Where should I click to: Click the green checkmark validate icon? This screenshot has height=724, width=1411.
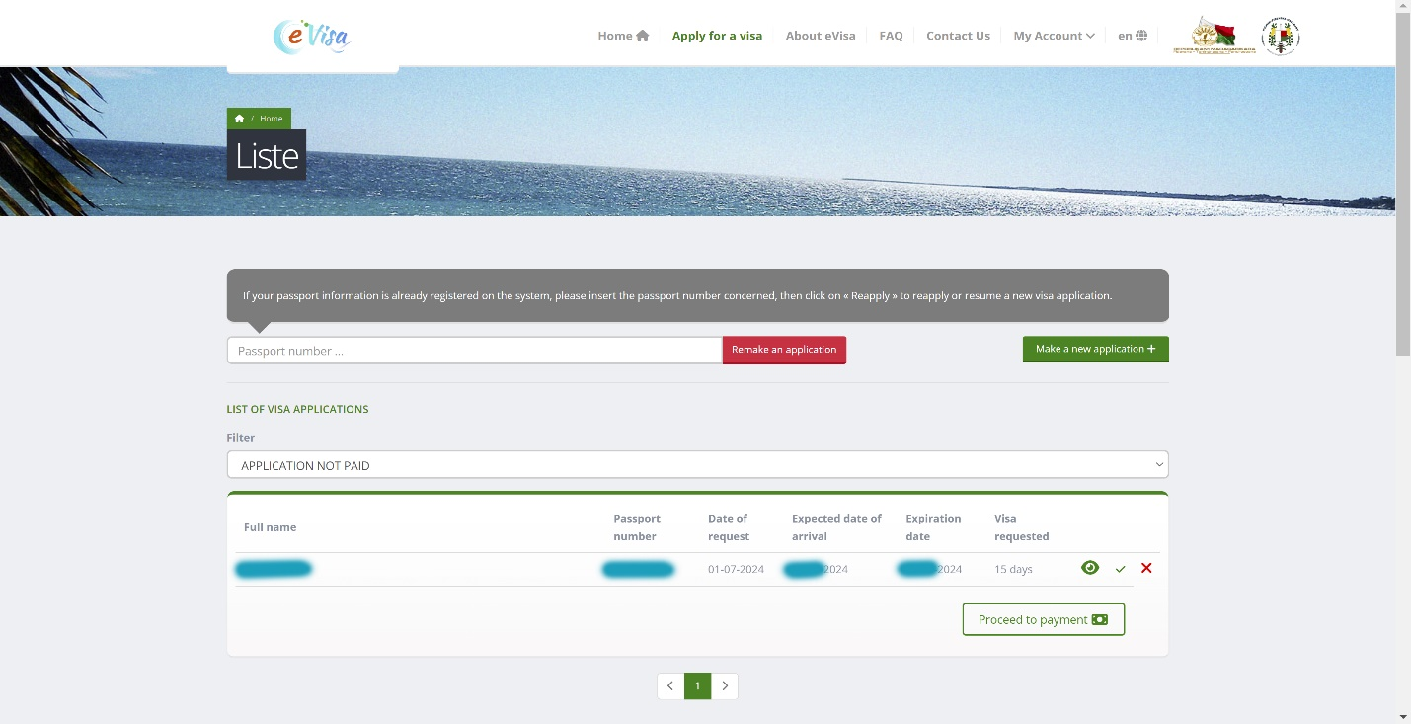coord(1120,569)
